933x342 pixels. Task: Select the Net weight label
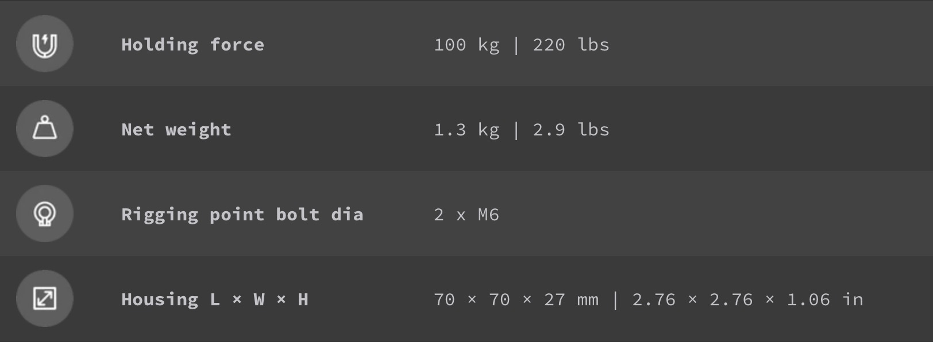click(x=176, y=130)
